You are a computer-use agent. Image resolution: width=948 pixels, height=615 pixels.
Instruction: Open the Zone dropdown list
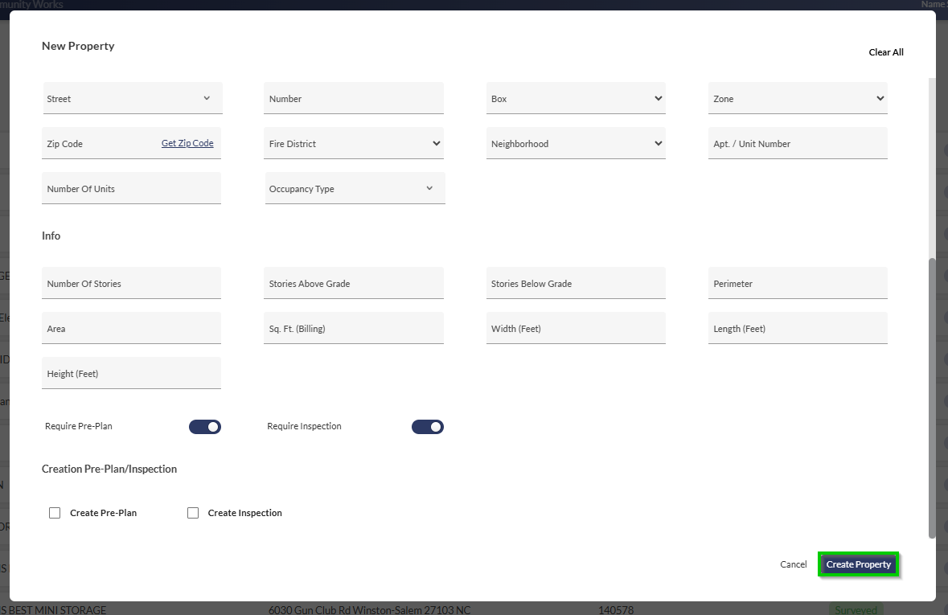pos(798,99)
